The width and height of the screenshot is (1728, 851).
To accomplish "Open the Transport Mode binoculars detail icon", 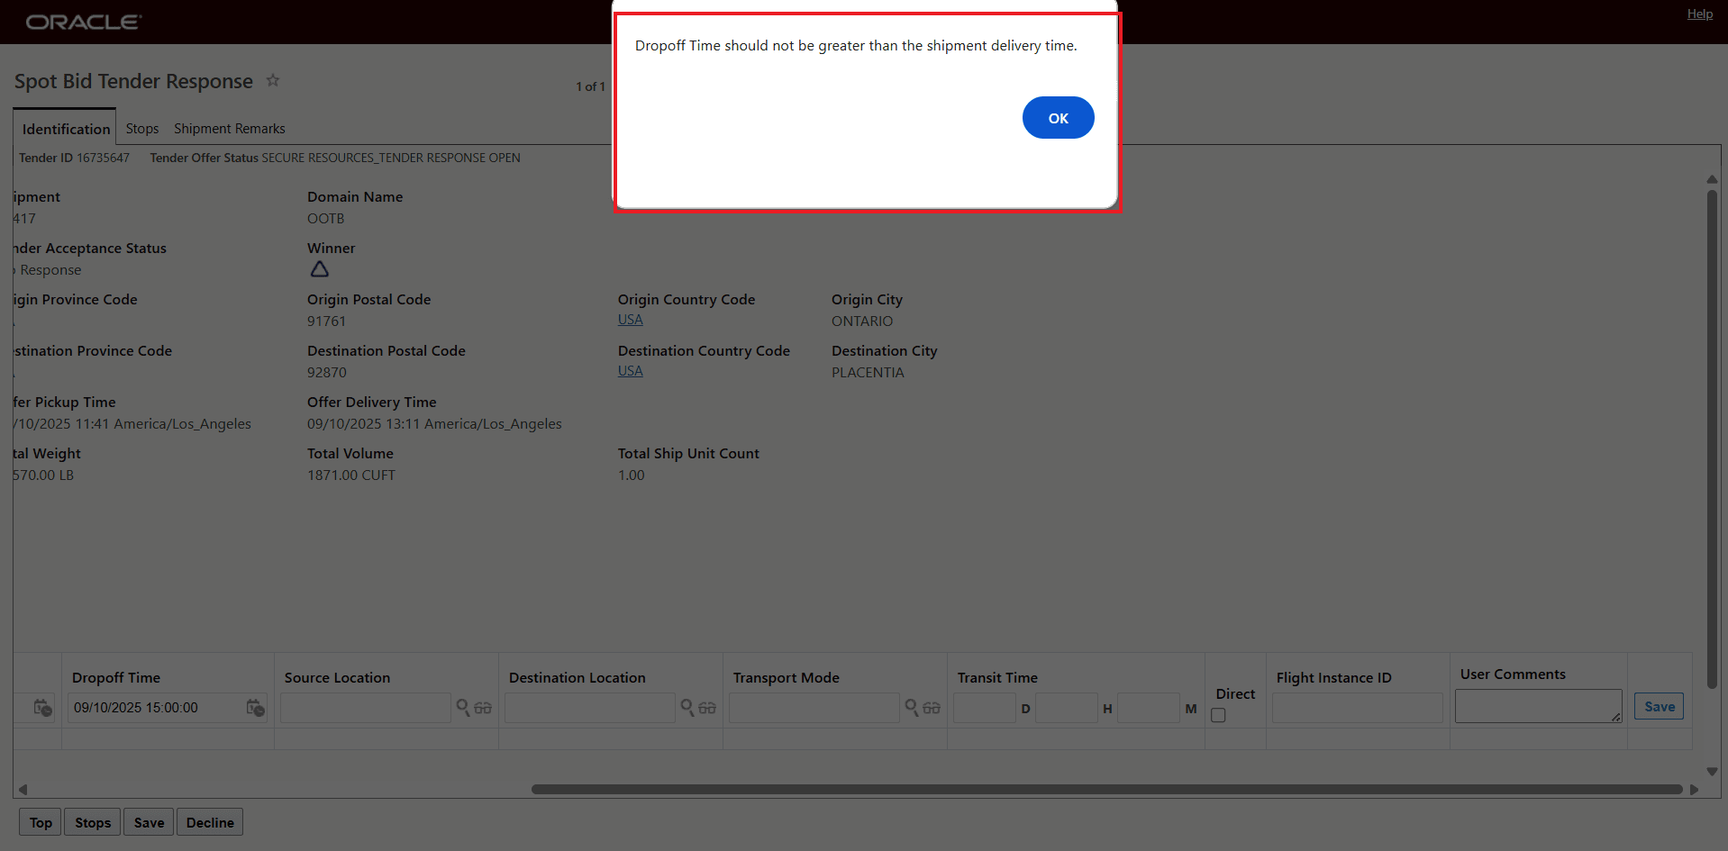I will click(x=932, y=709).
